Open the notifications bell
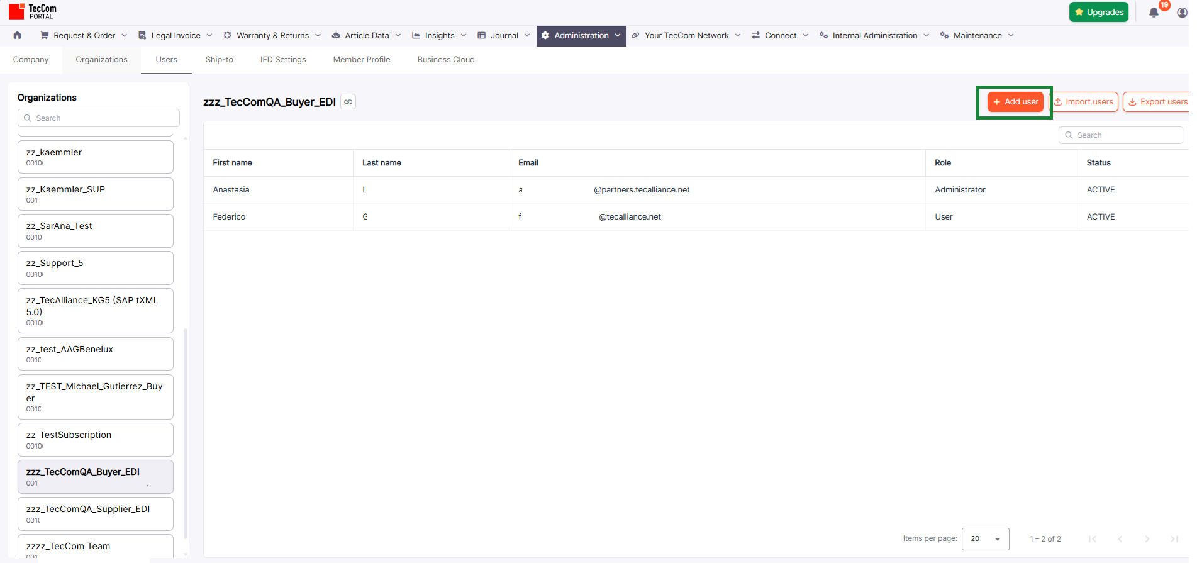The image size is (1197, 563). tap(1154, 12)
